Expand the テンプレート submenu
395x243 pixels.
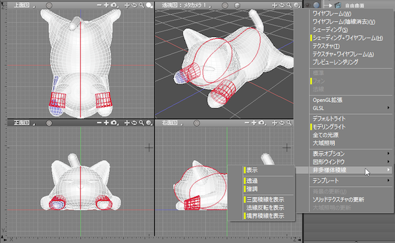tap(351, 180)
